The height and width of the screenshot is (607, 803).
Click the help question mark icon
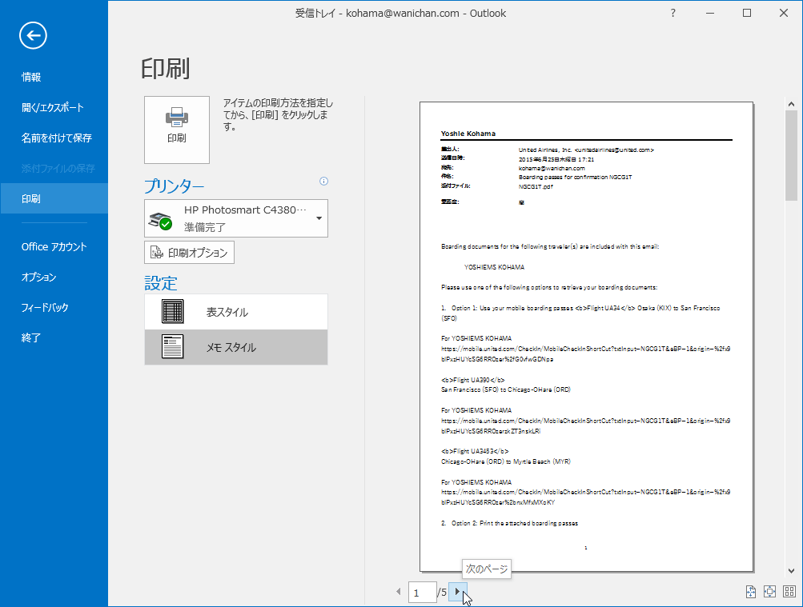click(673, 14)
